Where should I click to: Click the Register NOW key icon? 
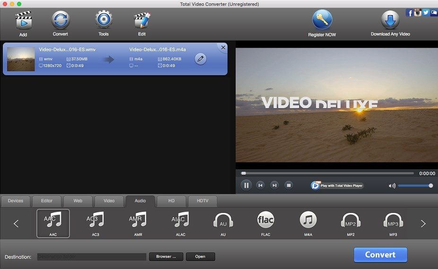(322, 19)
